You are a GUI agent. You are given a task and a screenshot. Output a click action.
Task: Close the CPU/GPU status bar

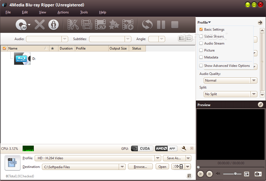click(192, 148)
